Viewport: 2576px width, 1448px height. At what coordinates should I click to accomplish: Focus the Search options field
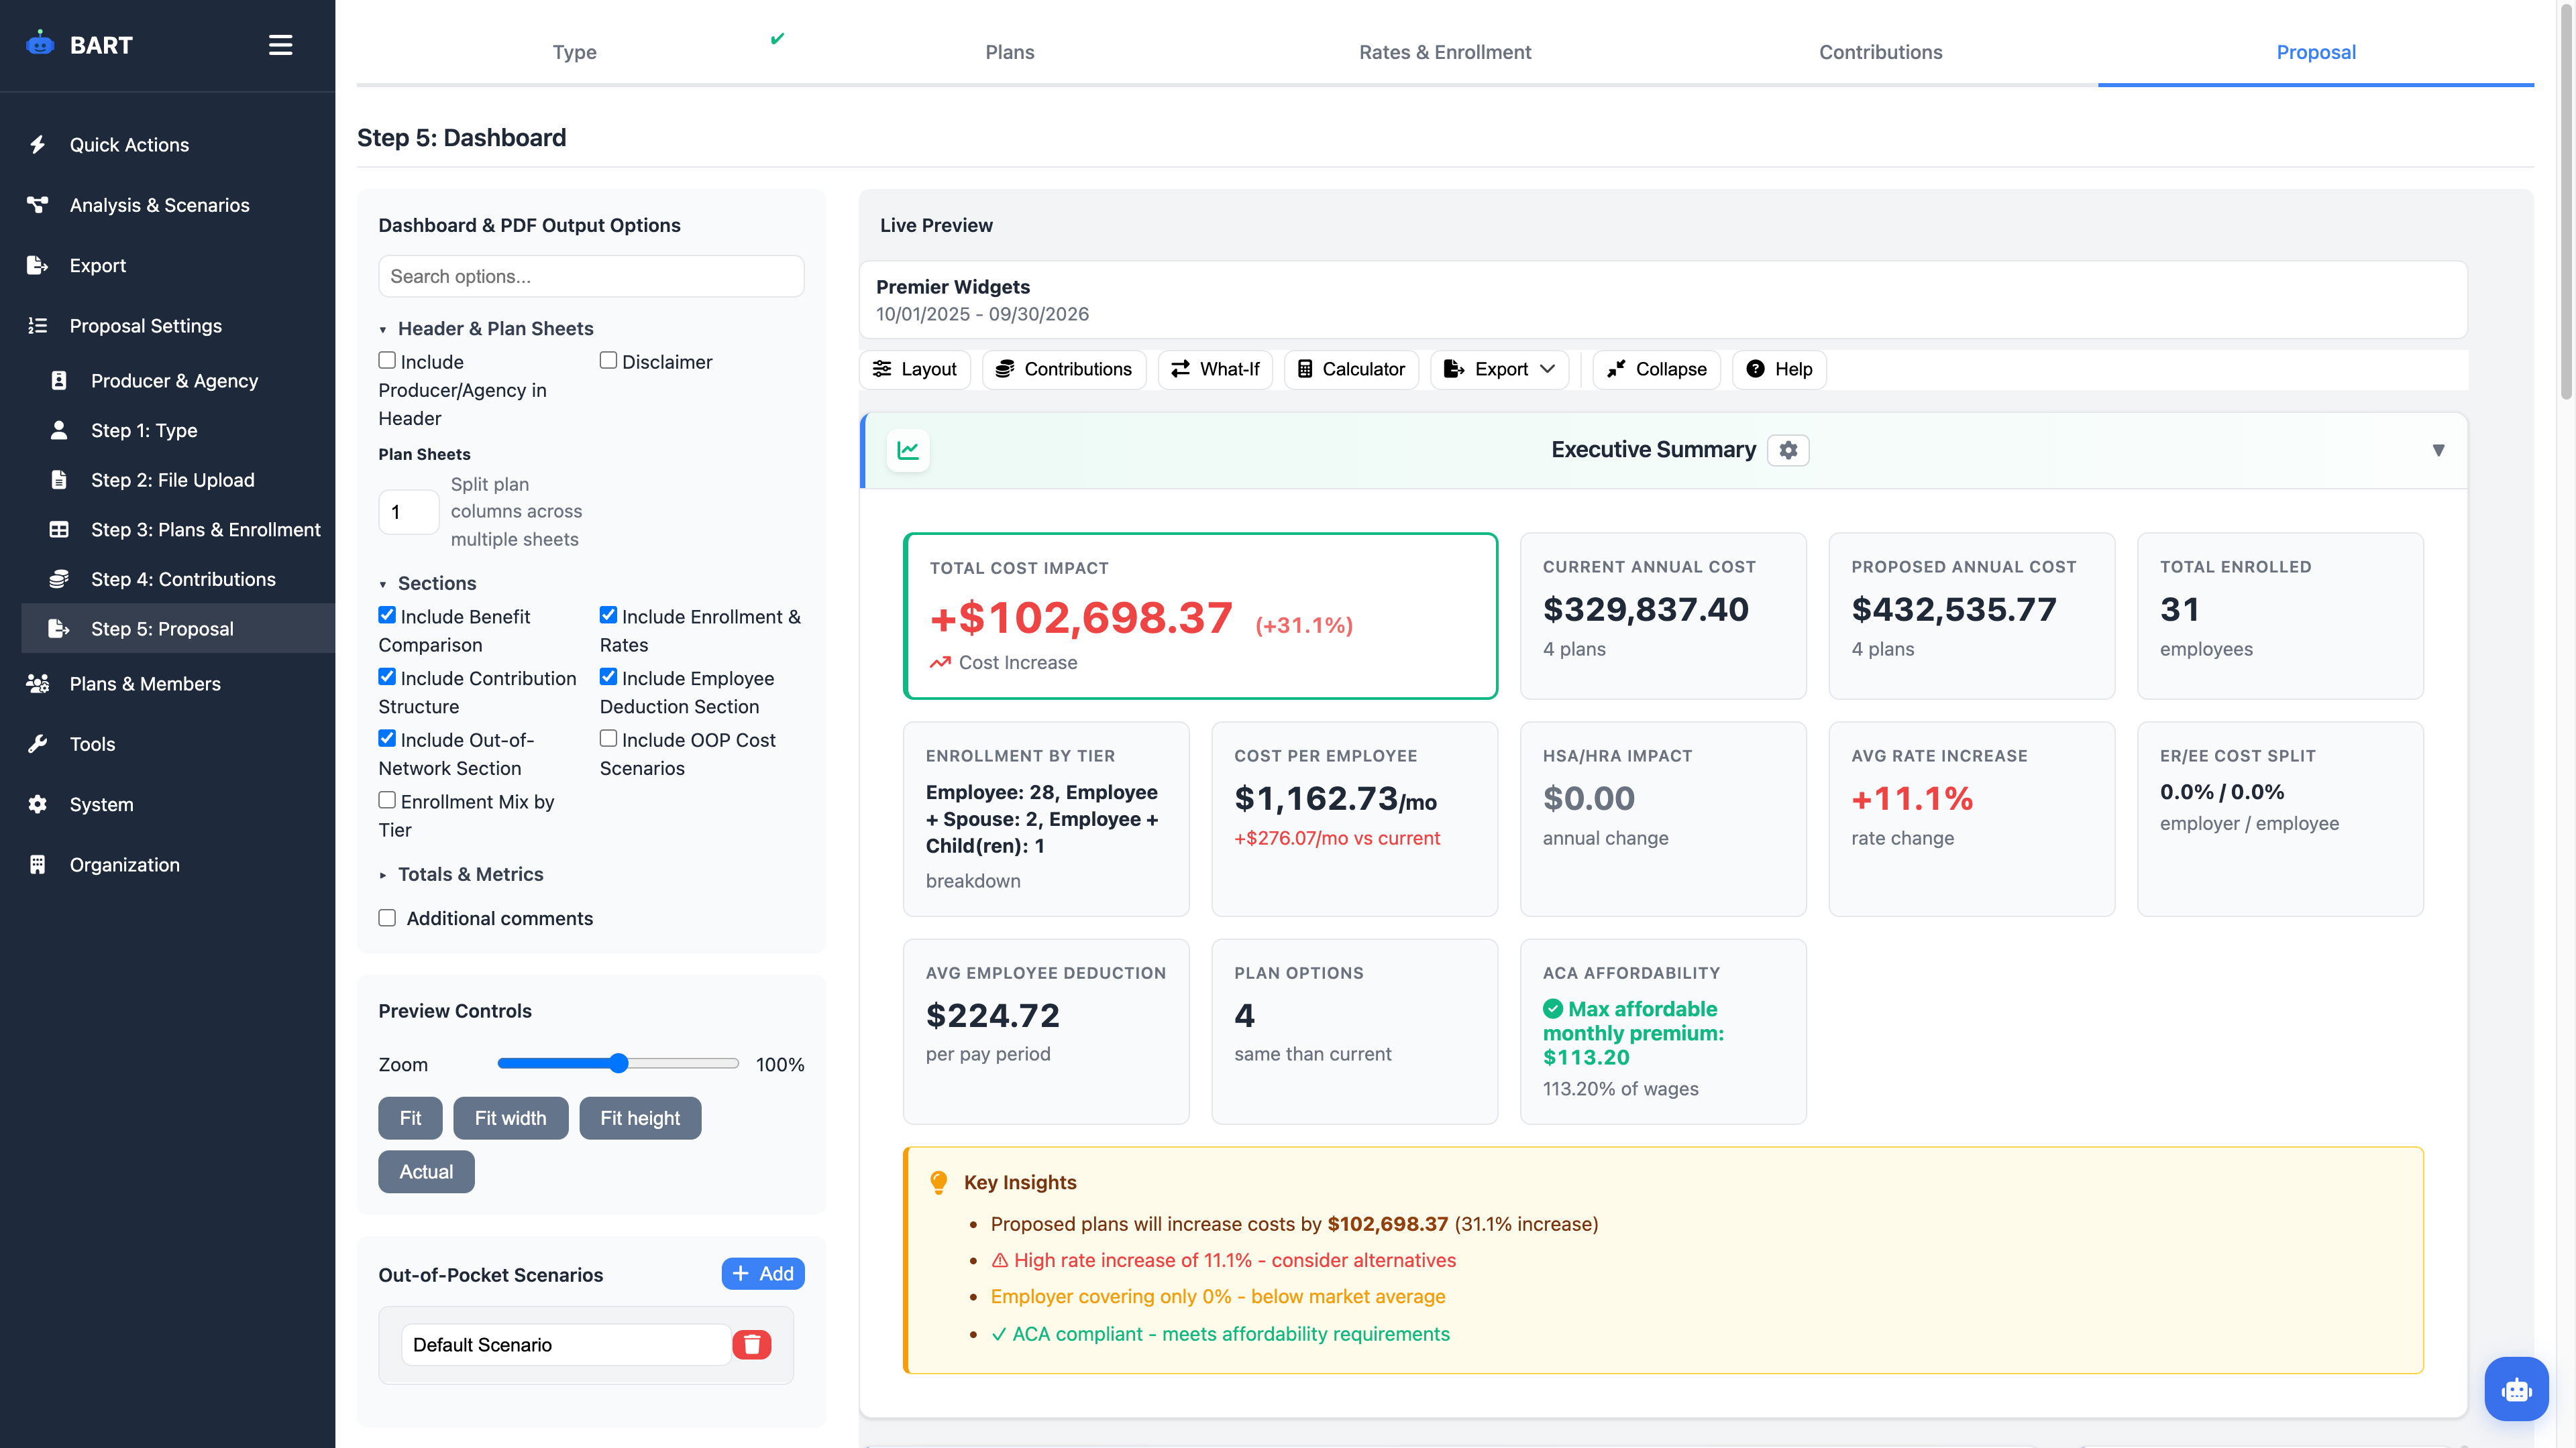[x=591, y=276]
